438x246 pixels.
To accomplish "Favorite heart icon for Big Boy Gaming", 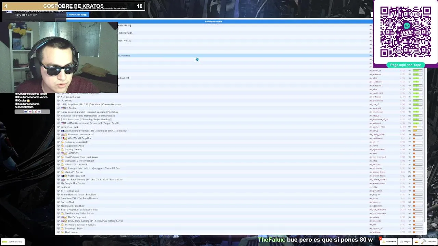I will (58, 150).
